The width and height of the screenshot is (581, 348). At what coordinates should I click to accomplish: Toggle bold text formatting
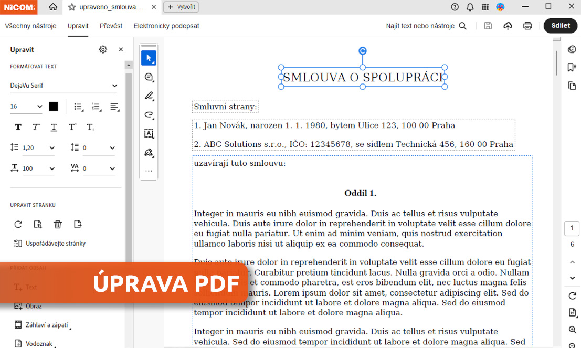pos(18,127)
